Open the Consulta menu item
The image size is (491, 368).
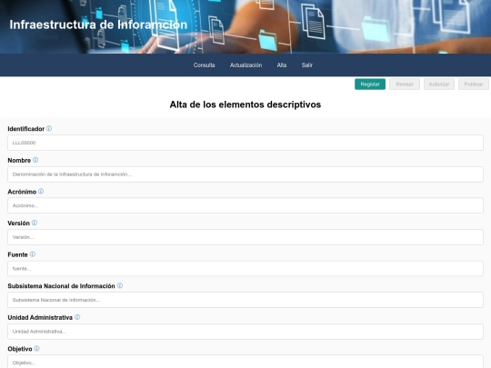coord(204,65)
